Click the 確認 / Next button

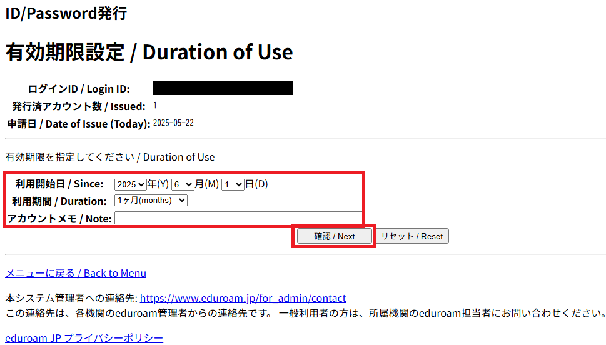(335, 236)
